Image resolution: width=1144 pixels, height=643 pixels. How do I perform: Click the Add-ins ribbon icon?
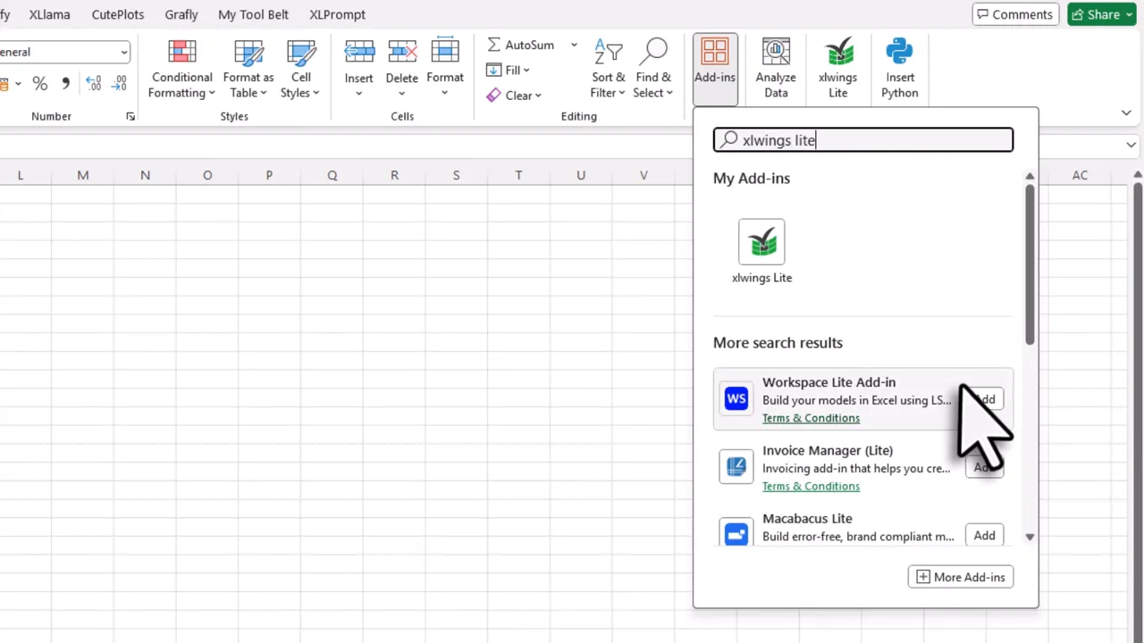tap(714, 54)
